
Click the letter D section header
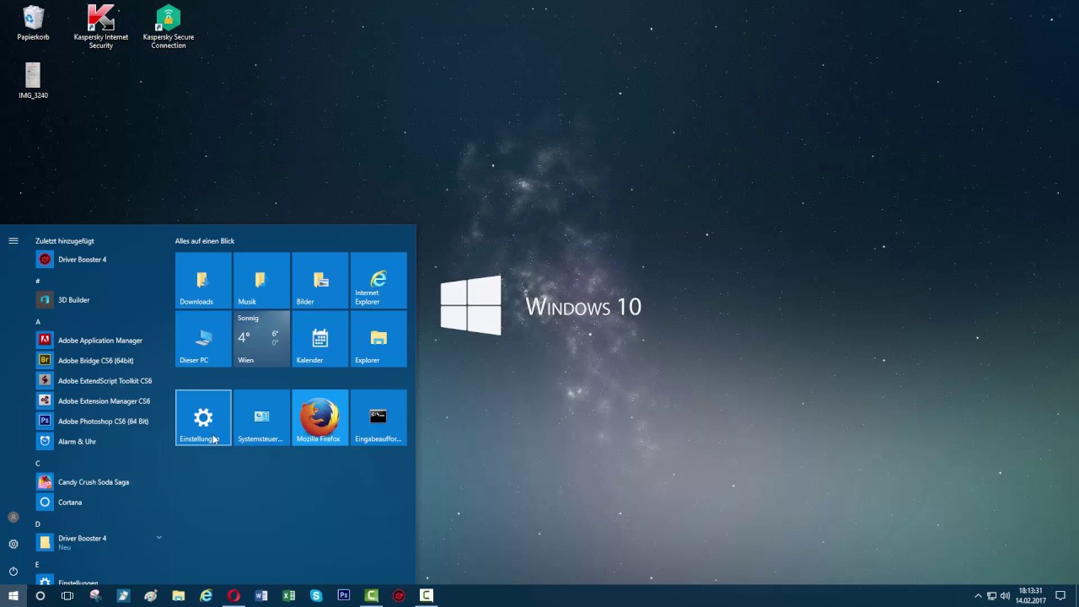pos(38,524)
